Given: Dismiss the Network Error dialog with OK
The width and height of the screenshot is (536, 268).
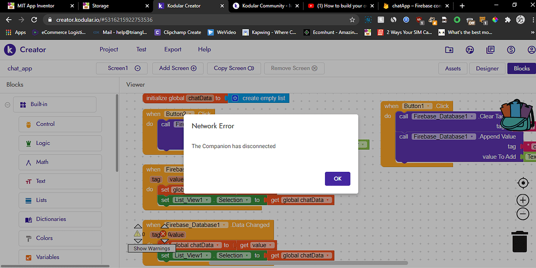Looking at the screenshot, I should 337,178.
